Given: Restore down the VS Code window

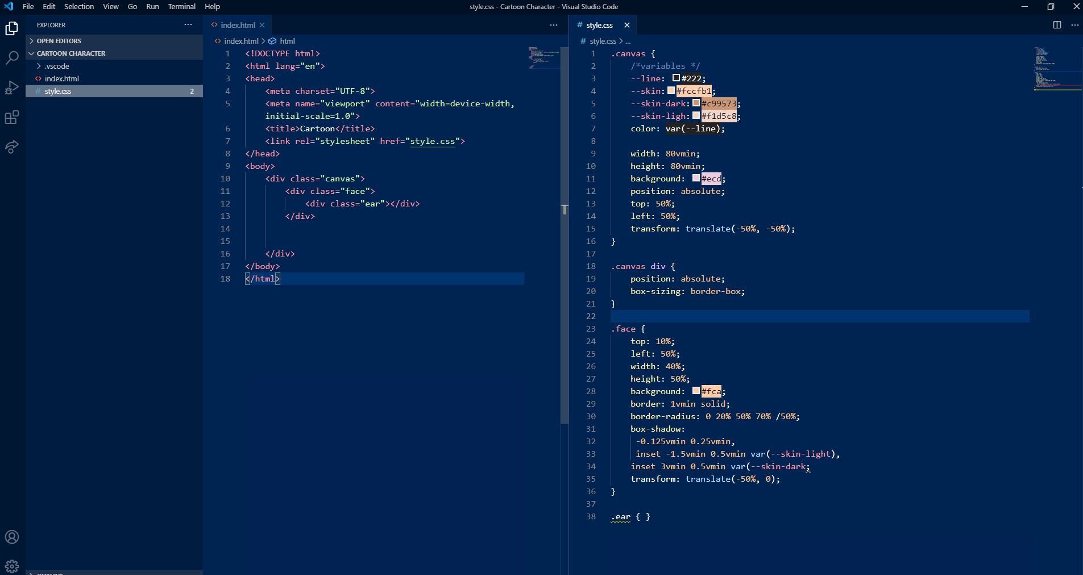Looking at the screenshot, I should (x=1051, y=6).
